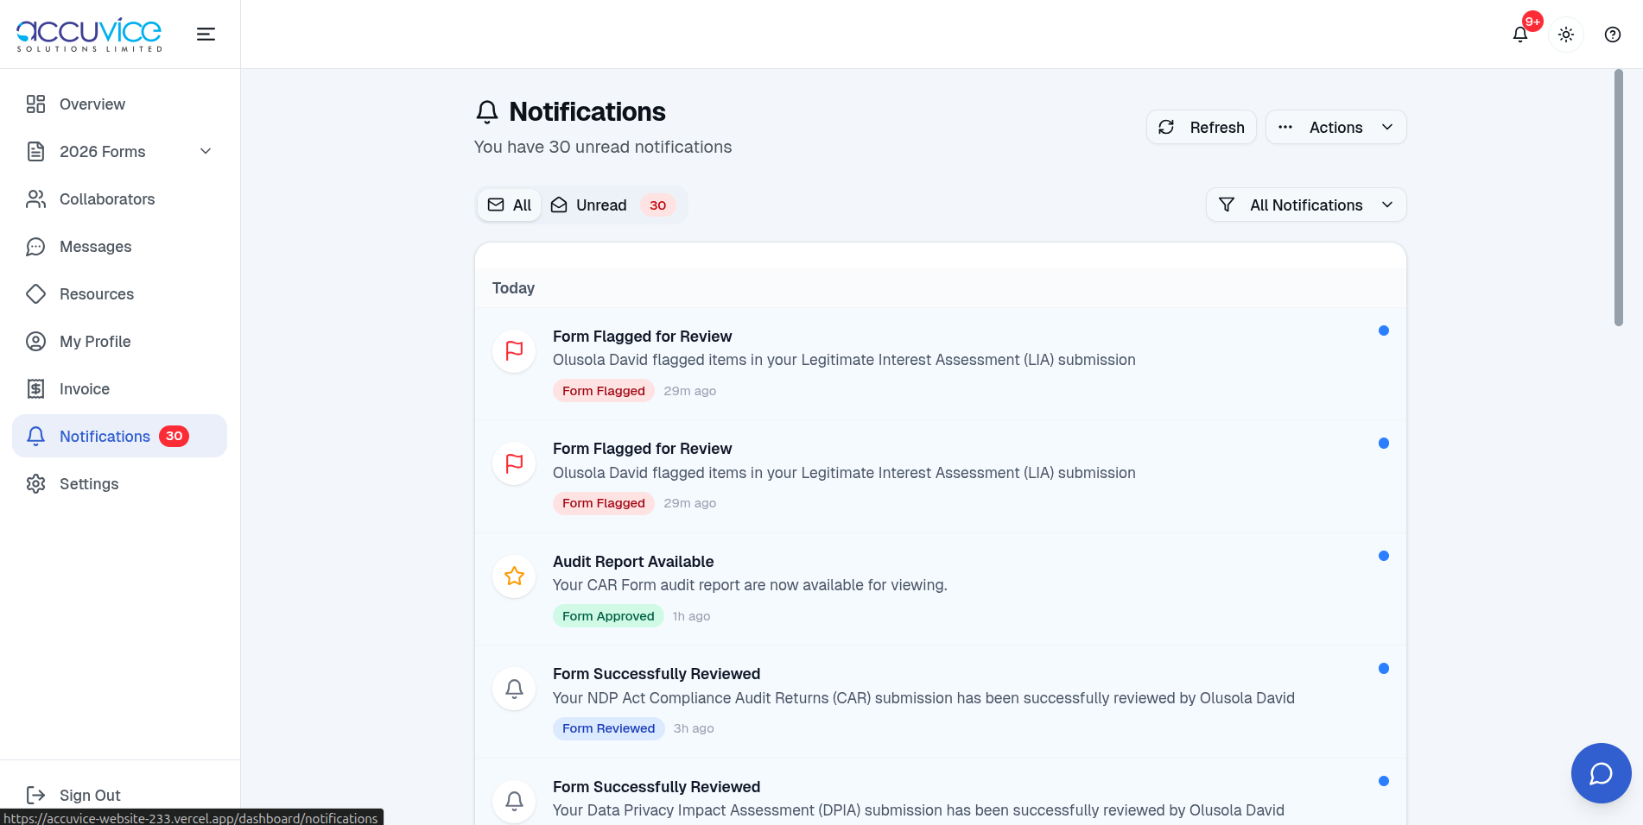Click unread blue dot on first notification

[1383, 331]
